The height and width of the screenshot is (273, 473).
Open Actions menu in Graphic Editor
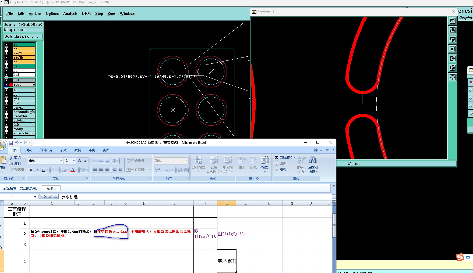pos(35,13)
